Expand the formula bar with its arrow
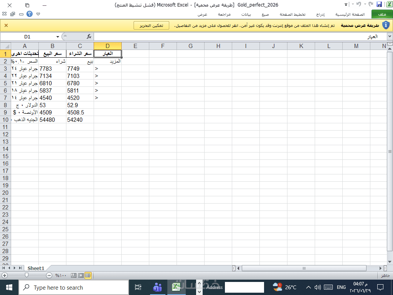393x295 pixels. point(390,36)
